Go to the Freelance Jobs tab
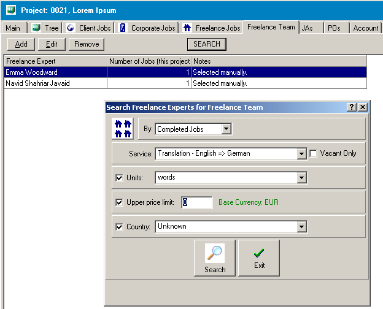The width and height of the screenshot is (383, 309). [x=211, y=28]
